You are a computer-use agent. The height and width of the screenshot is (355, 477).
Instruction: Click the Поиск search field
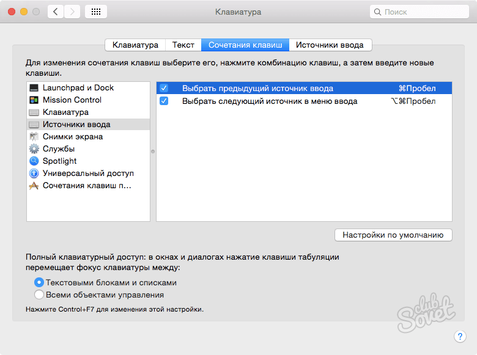(420, 12)
